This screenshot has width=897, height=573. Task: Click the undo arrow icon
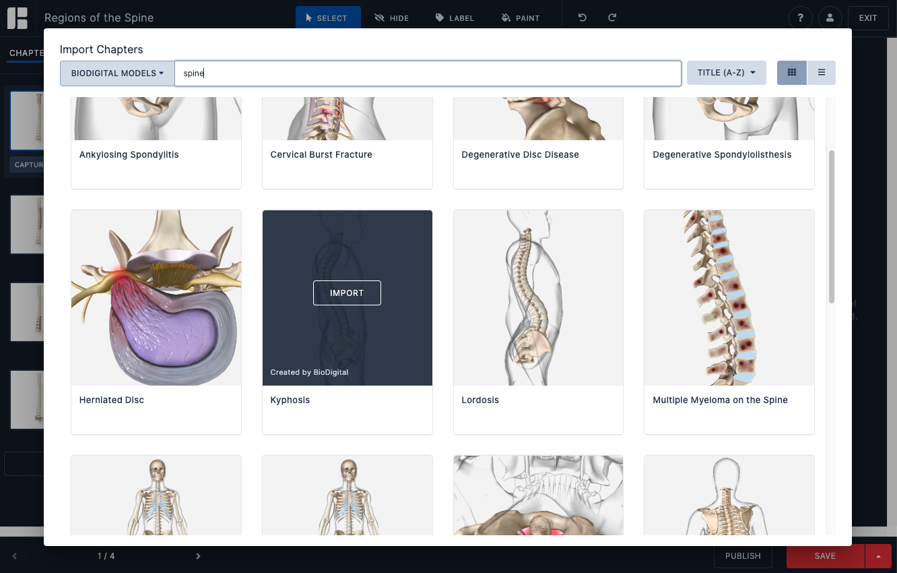pos(583,18)
